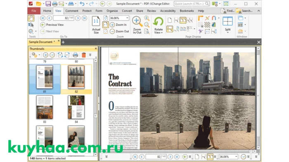Select the Hand tool in Tools group
Image resolution: width=289 pixels, height=162 pixels.
(31, 18)
